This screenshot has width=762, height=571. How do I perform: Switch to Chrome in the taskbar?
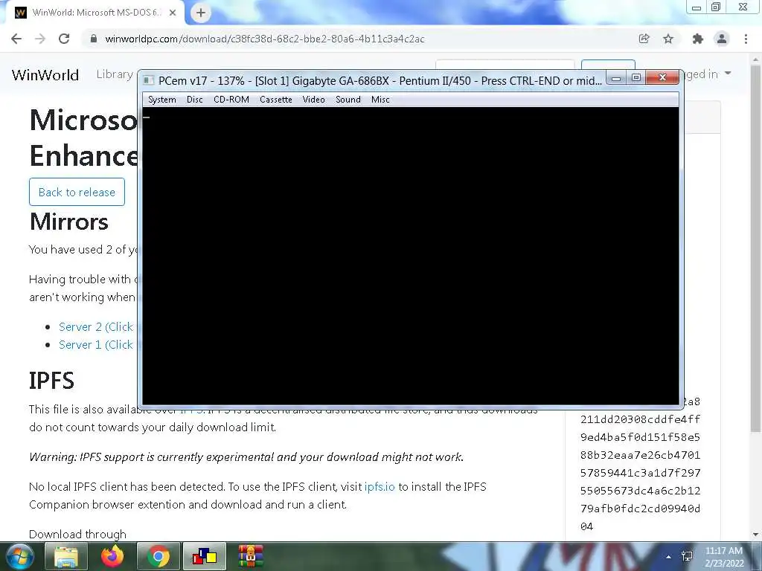tap(159, 556)
